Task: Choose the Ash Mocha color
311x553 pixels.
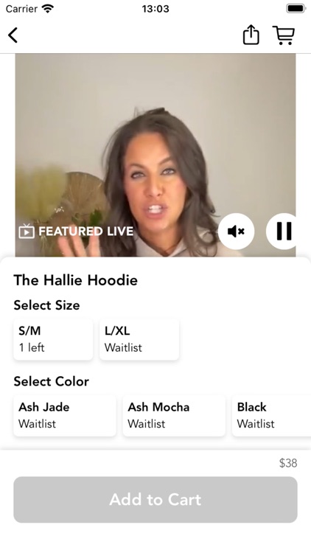Action: point(174,415)
